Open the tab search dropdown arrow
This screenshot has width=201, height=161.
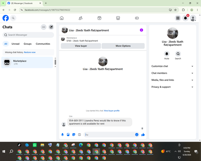click(3, 3)
